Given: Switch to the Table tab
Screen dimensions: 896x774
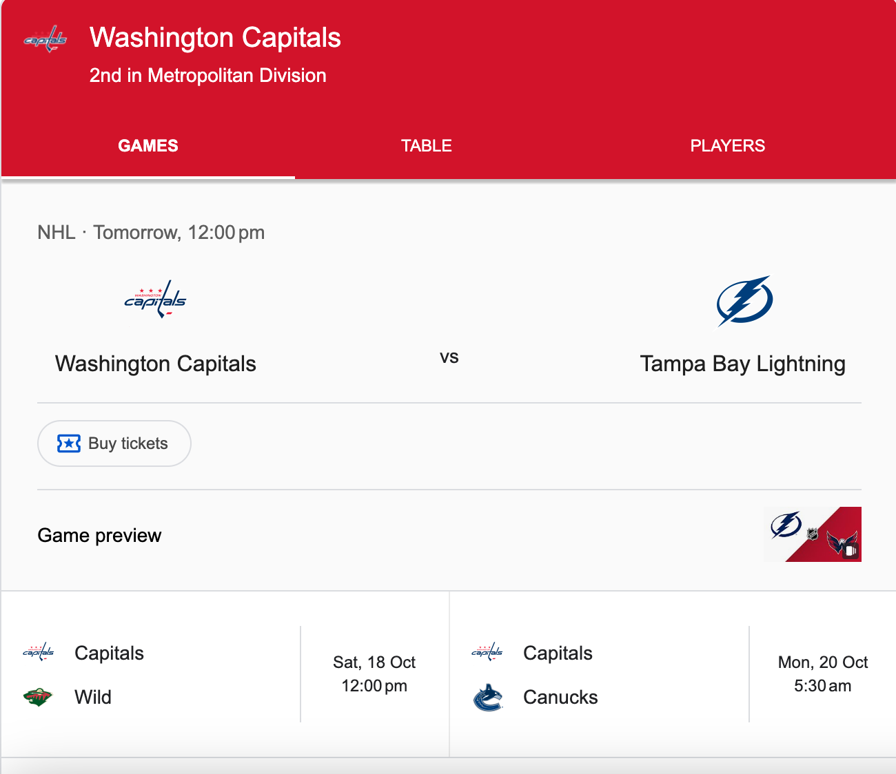Looking at the screenshot, I should pos(427,146).
